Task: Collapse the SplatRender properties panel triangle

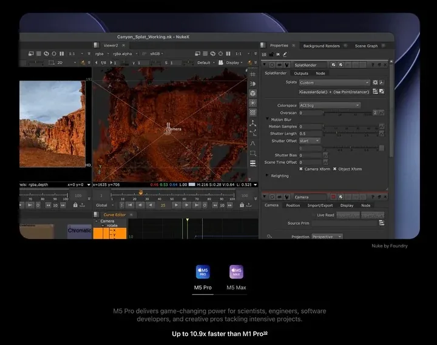Action: 264,65
